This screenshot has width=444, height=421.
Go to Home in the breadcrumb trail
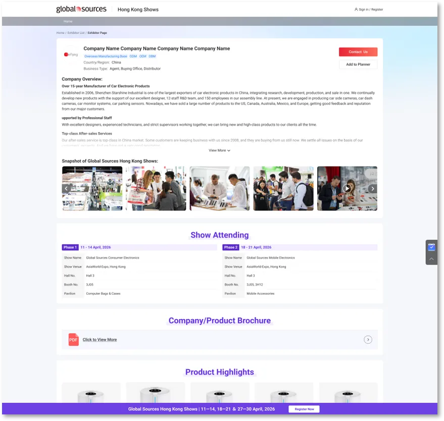(60, 33)
